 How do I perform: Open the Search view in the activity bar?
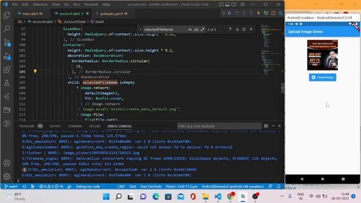7,29
